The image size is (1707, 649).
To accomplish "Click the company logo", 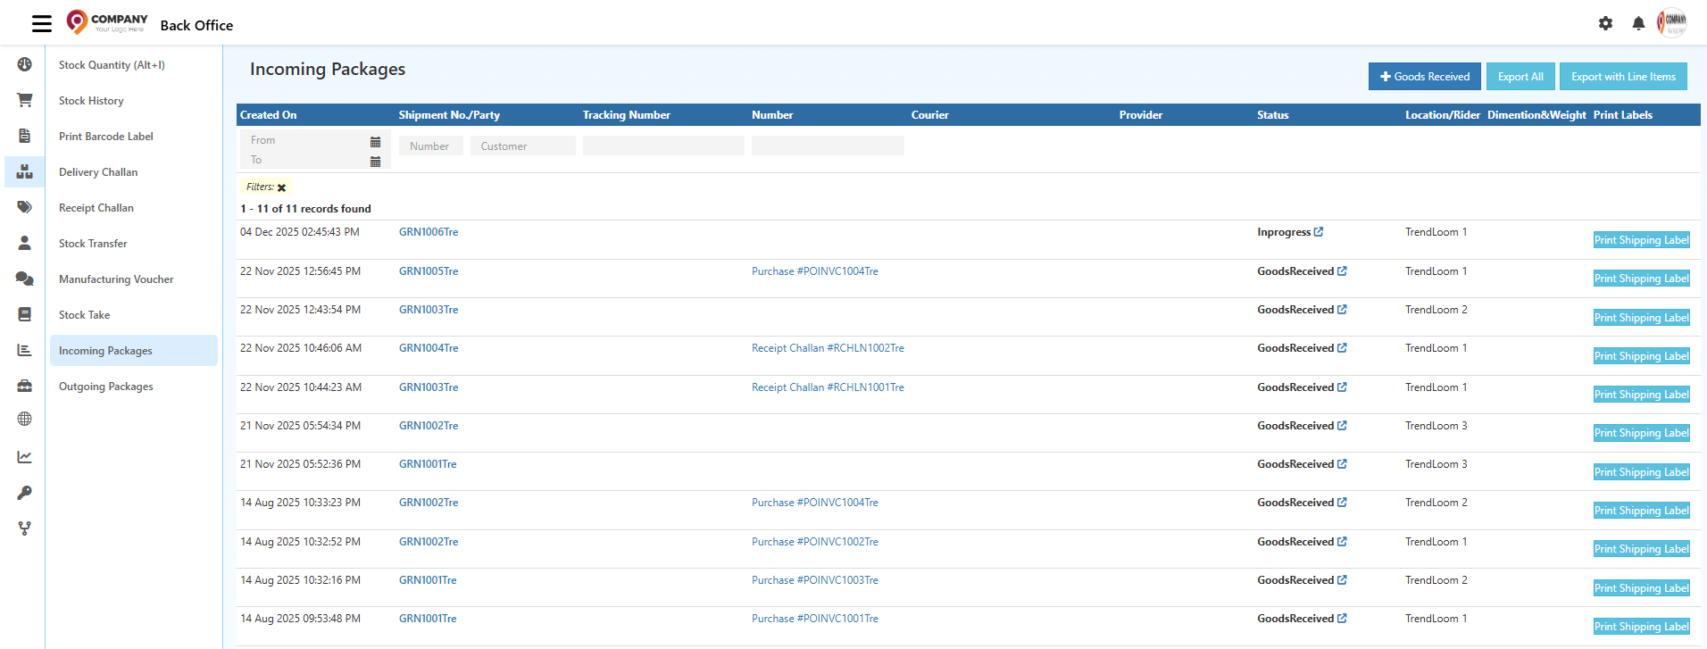I will pyautogui.click(x=107, y=22).
